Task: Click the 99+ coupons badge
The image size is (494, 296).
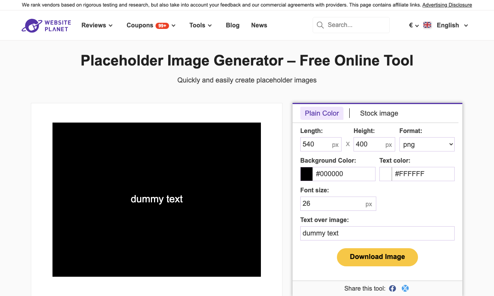Action: [162, 26]
